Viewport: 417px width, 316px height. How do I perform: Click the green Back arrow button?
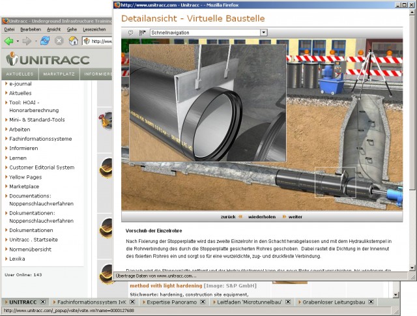8,40
